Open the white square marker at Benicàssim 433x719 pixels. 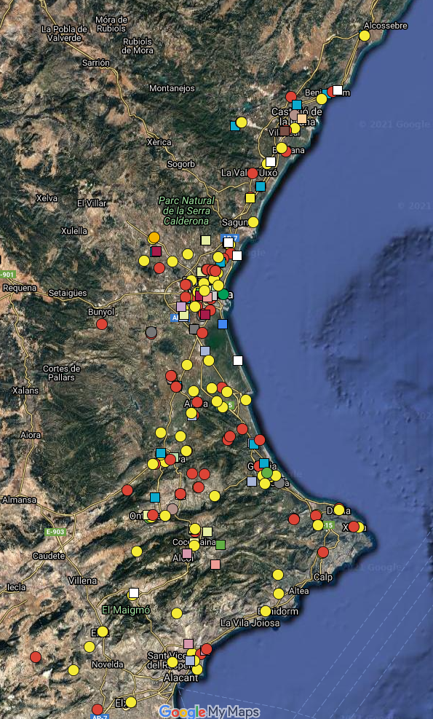tap(338, 90)
